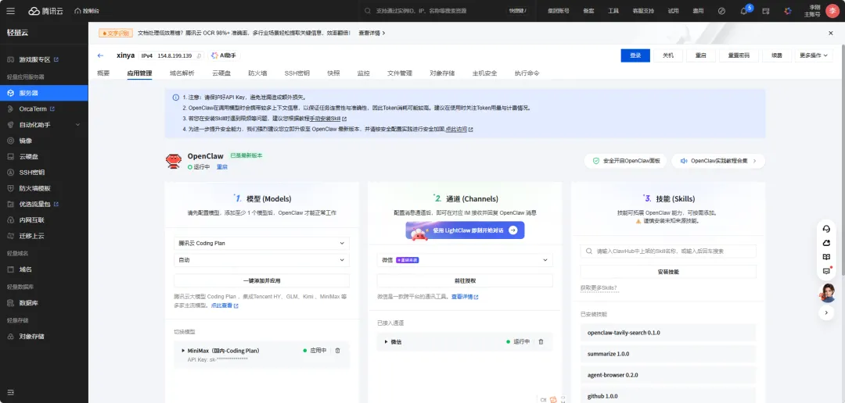Screen dimensions: 845x403
Task: Switch to the 监控 tab
Action: click(x=363, y=73)
